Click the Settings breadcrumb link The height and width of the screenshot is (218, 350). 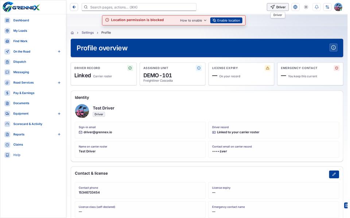(88, 33)
